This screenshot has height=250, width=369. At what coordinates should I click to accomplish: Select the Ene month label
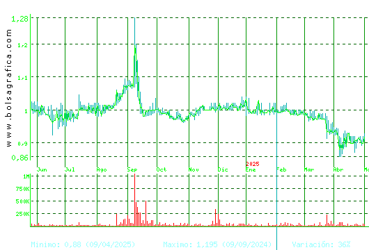tap(251, 169)
